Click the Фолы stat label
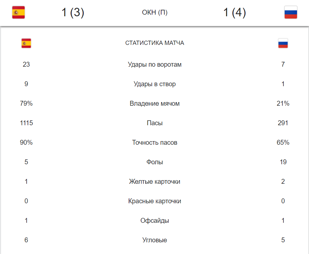This screenshot has height=254, width=309. (155, 162)
